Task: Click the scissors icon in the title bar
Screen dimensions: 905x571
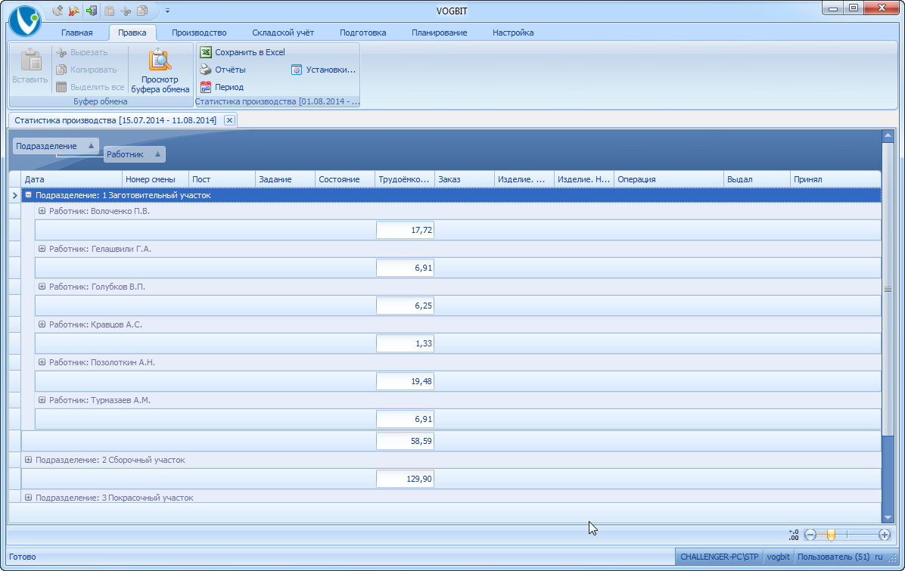Action: [x=126, y=11]
